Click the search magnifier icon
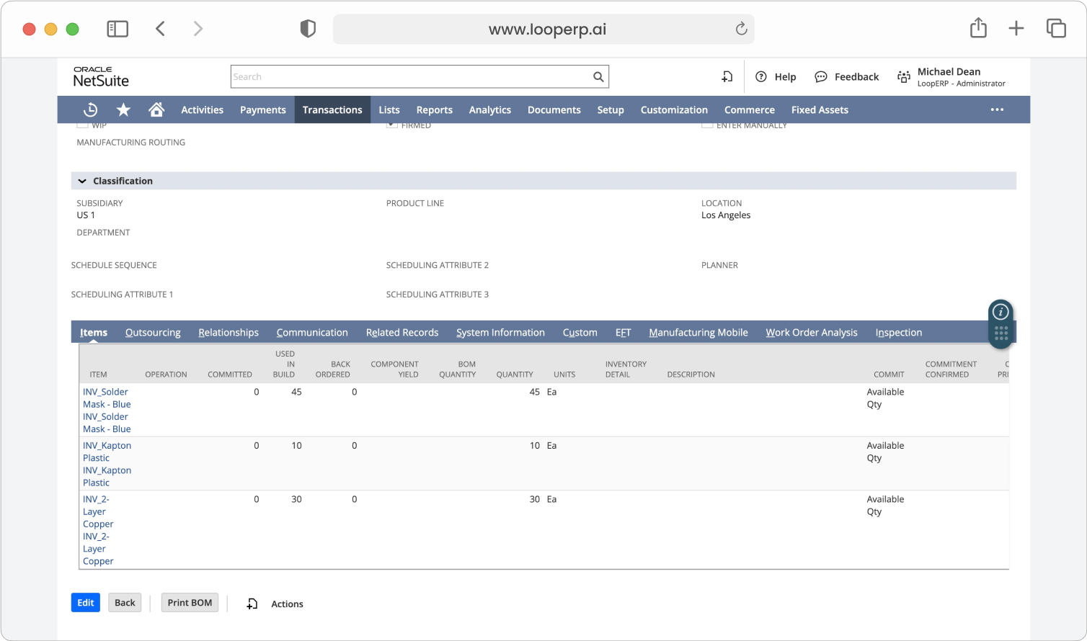This screenshot has width=1087, height=641. [598, 77]
